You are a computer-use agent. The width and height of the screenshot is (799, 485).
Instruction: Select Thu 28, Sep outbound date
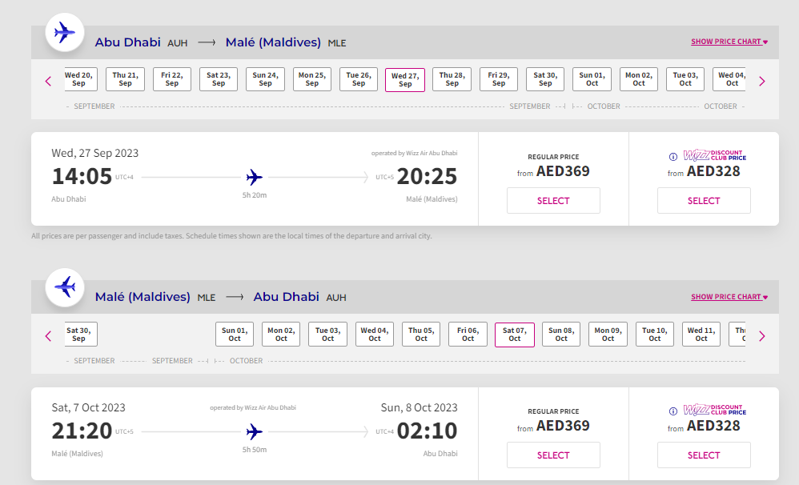[x=452, y=79]
